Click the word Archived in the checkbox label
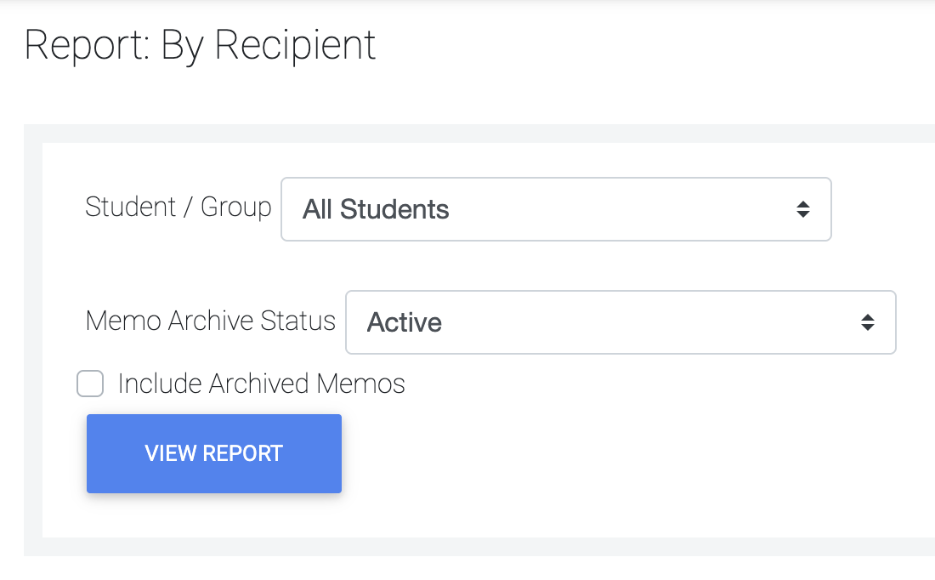935x580 pixels. tap(259, 384)
